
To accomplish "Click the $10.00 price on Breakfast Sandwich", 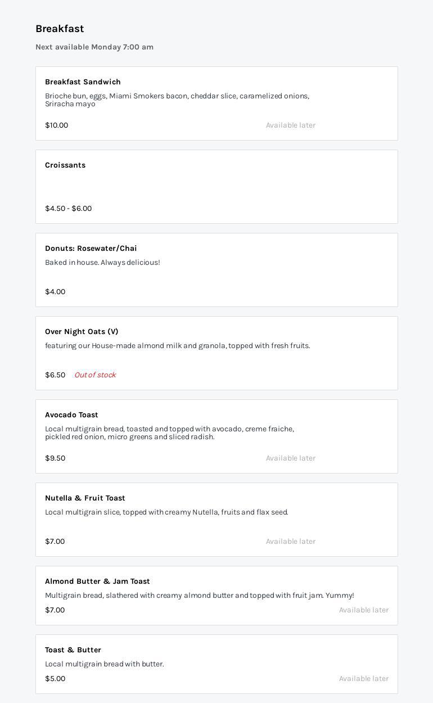I will tap(56, 125).
